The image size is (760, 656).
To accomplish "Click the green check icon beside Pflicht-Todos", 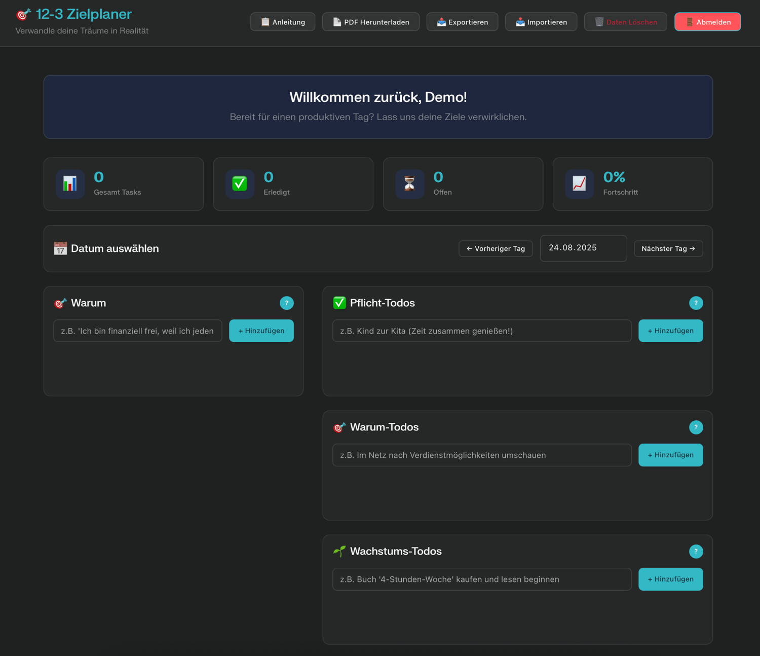I will (339, 303).
